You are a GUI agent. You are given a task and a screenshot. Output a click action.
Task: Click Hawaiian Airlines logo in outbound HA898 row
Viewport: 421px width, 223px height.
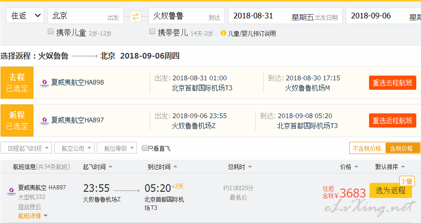(x=44, y=83)
